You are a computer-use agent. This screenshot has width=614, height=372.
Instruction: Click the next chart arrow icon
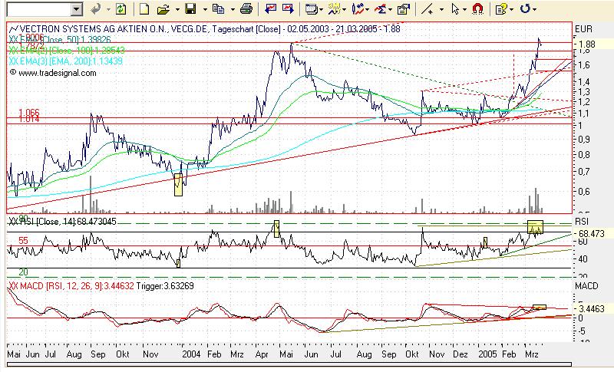[x=288, y=8]
